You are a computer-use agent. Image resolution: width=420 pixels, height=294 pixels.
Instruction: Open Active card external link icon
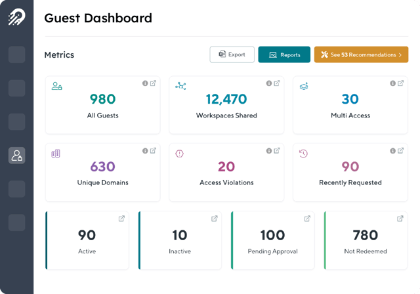(x=121, y=219)
